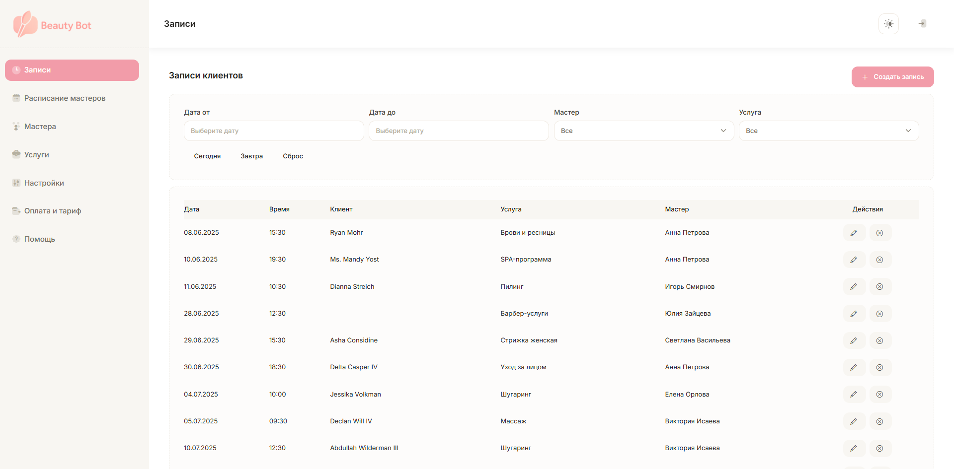This screenshot has height=469, width=954.
Task: Edit the Delta Casper IV record
Action: (x=854, y=367)
